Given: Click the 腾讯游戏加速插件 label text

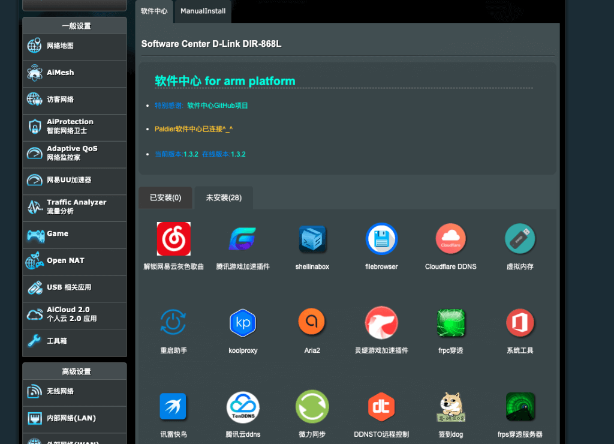Looking at the screenshot, I should [x=243, y=266].
